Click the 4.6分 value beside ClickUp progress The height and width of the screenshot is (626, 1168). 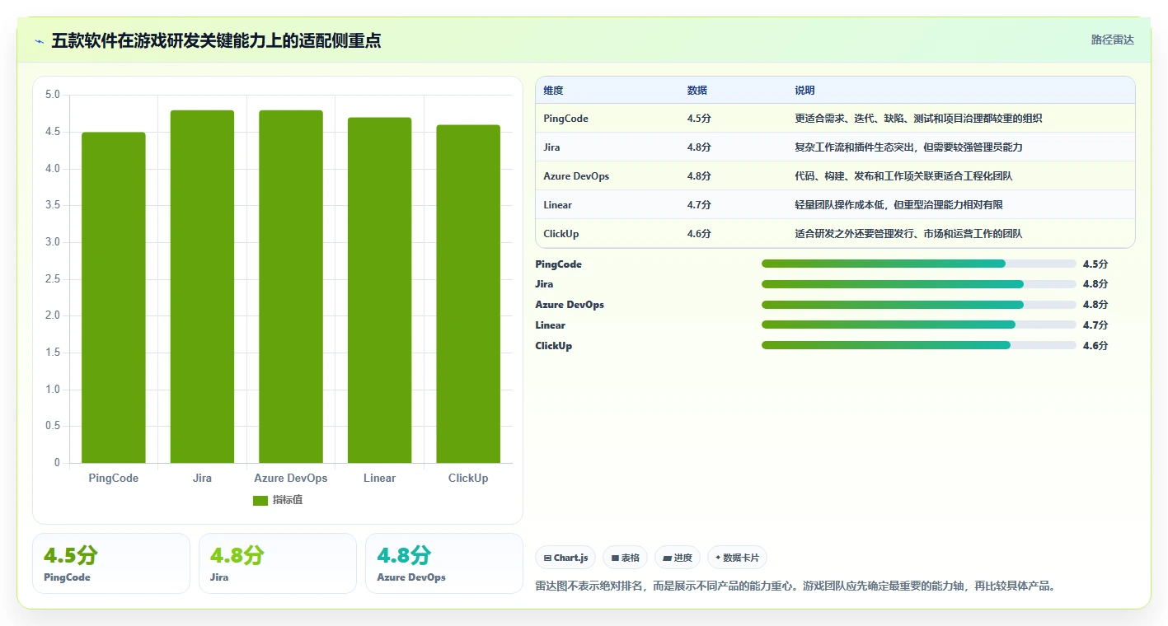click(x=1095, y=346)
